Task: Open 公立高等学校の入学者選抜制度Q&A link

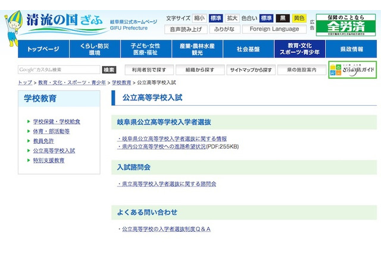Action: click(166, 229)
